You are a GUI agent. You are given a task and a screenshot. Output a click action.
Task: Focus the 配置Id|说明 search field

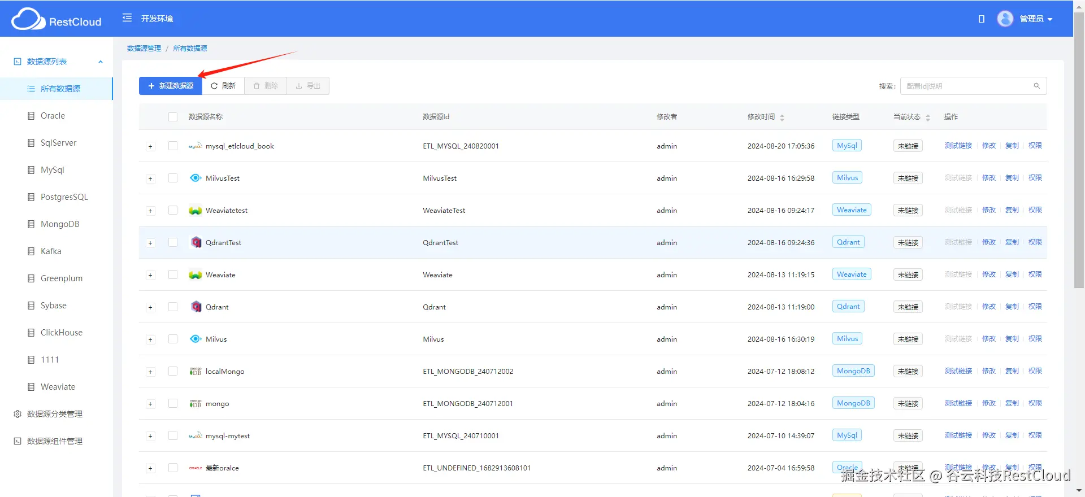coord(973,86)
